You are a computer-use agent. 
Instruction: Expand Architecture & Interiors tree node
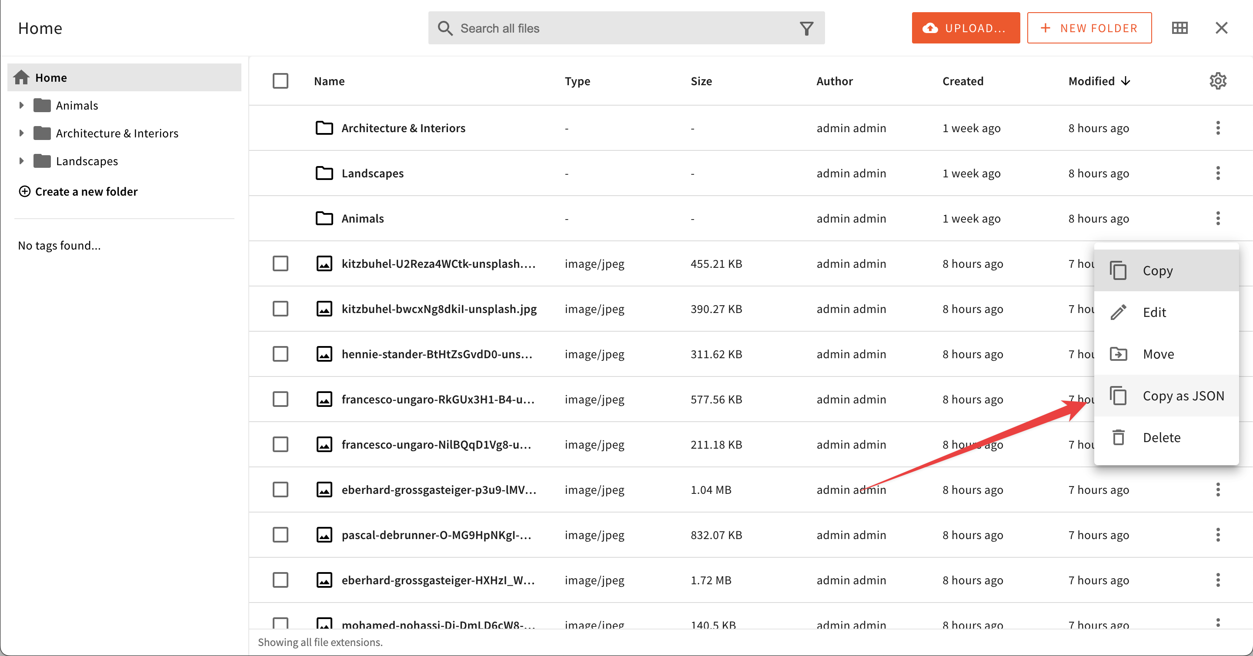point(21,133)
